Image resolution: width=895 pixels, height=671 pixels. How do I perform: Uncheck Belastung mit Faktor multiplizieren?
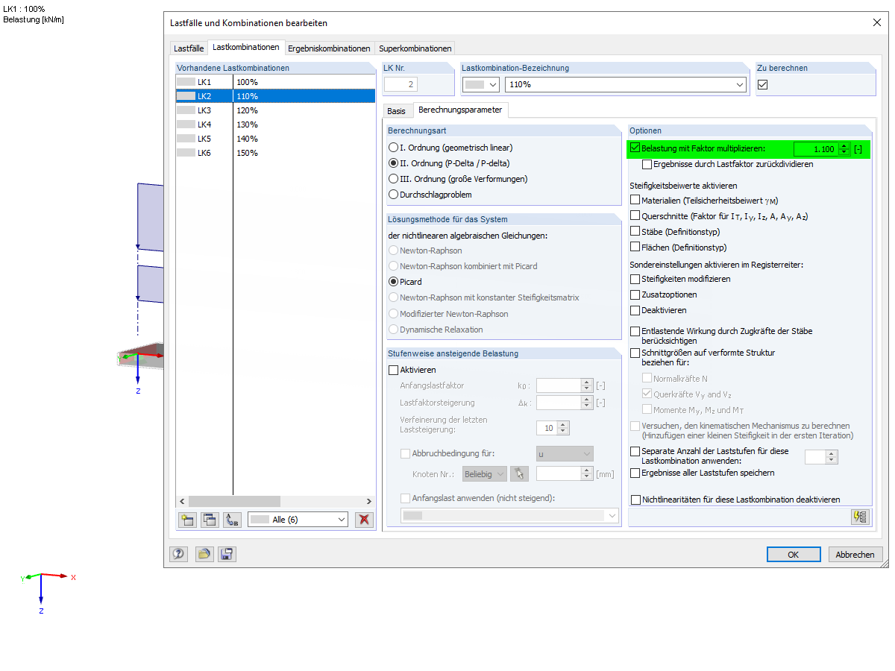(x=635, y=148)
